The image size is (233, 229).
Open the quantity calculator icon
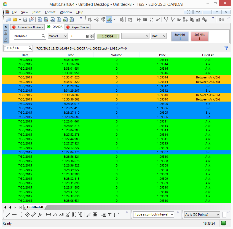[x=87, y=37]
